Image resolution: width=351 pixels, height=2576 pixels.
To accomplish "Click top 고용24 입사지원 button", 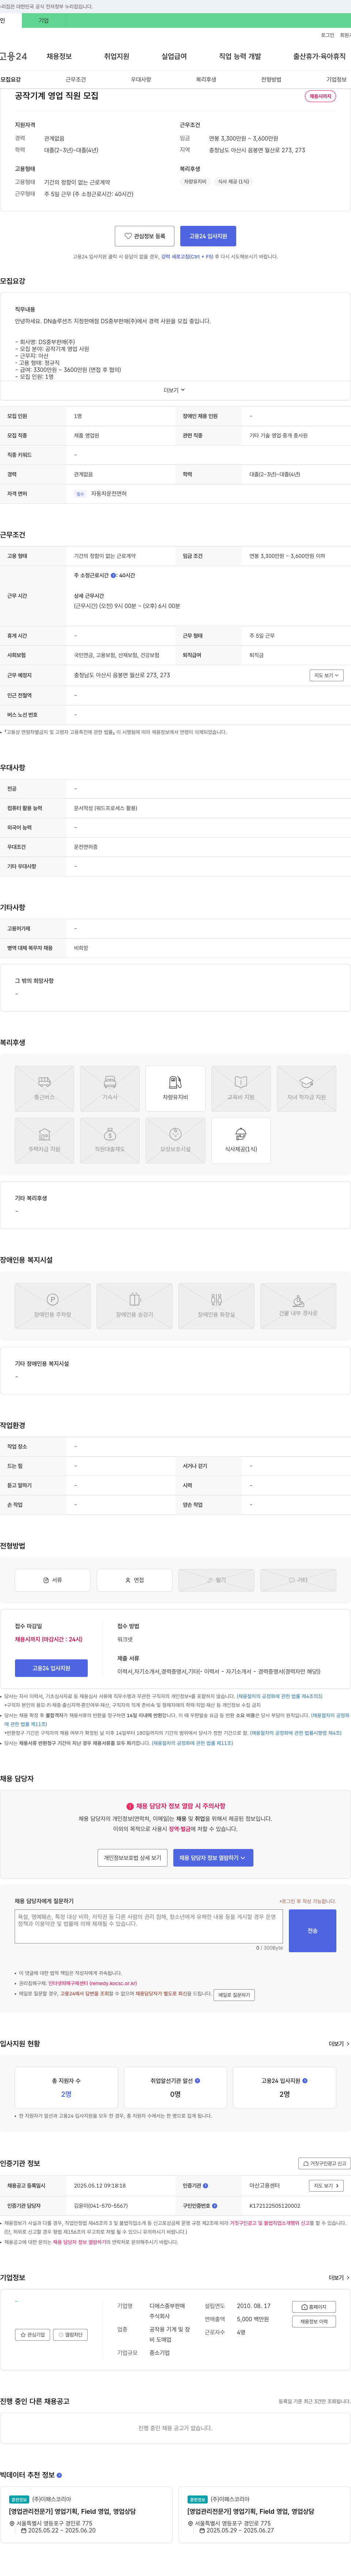I will pos(208,236).
